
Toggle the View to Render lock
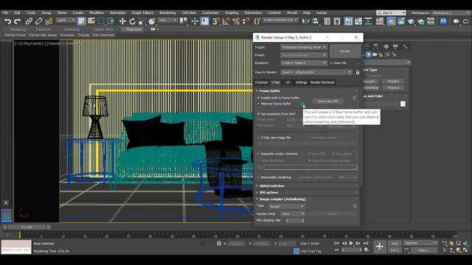pyautogui.click(x=358, y=72)
